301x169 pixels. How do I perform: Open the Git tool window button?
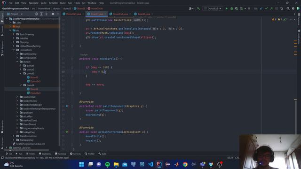(x=9, y=154)
